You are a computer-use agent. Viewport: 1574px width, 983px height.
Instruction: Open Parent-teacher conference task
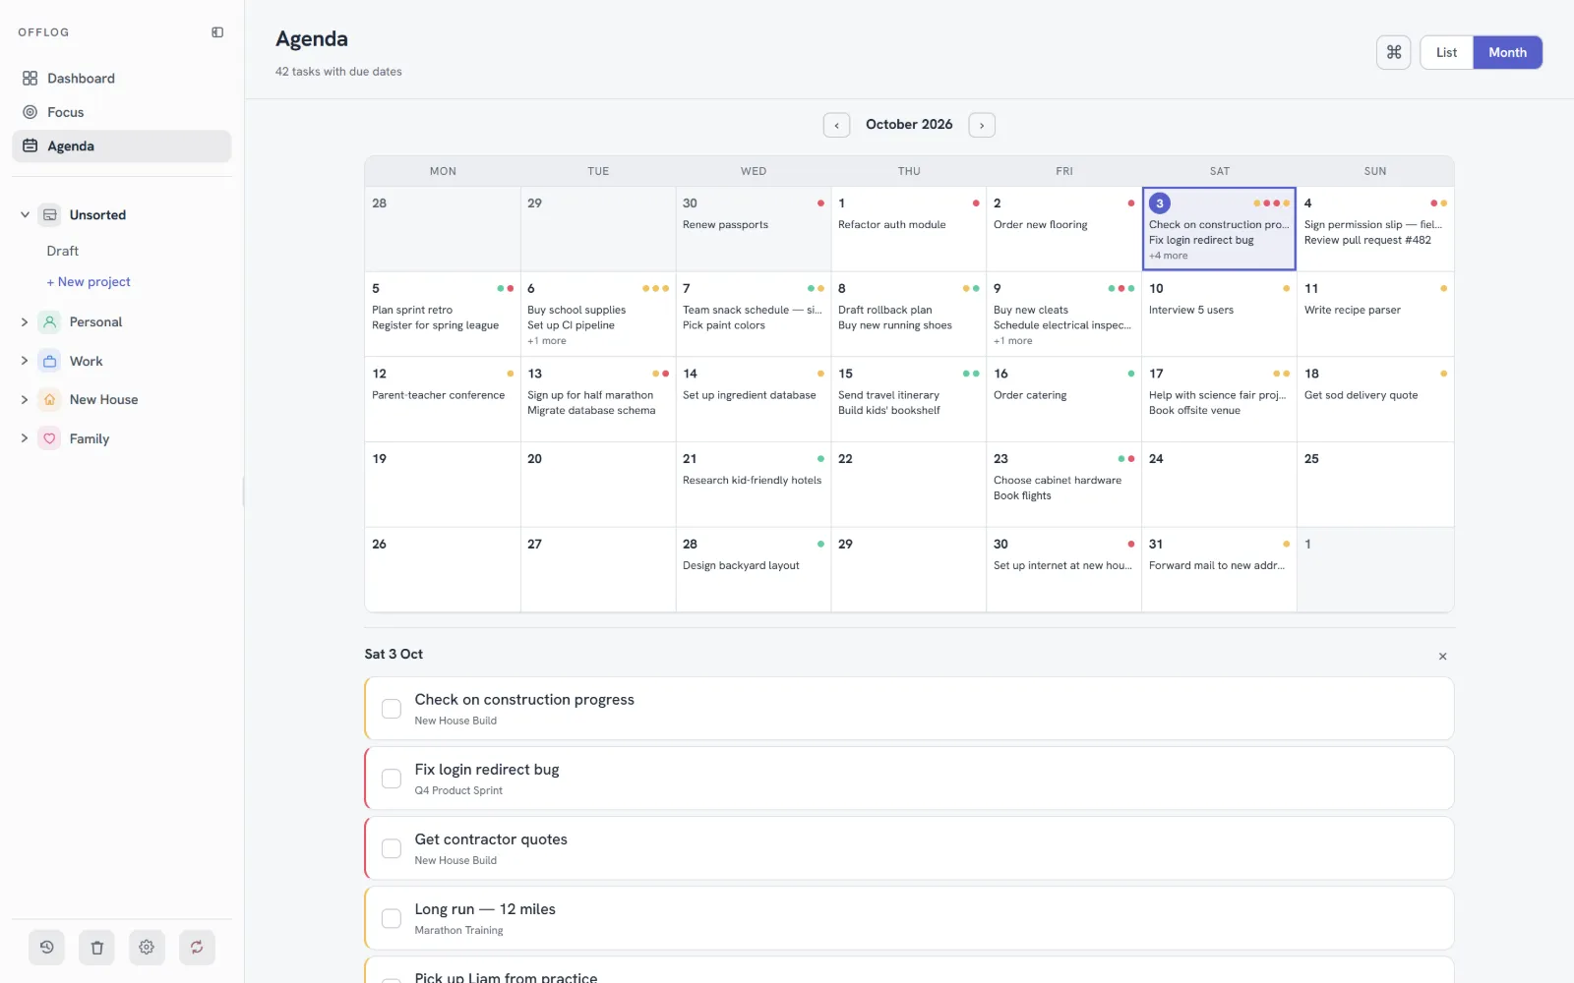tap(438, 395)
